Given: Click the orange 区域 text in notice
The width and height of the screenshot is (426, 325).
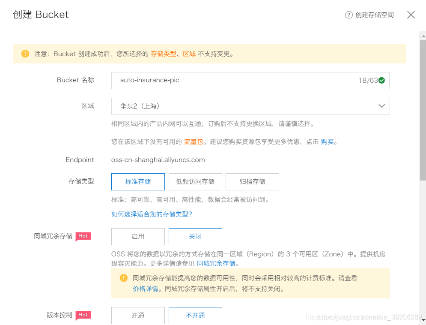Looking at the screenshot, I should 189,54.
